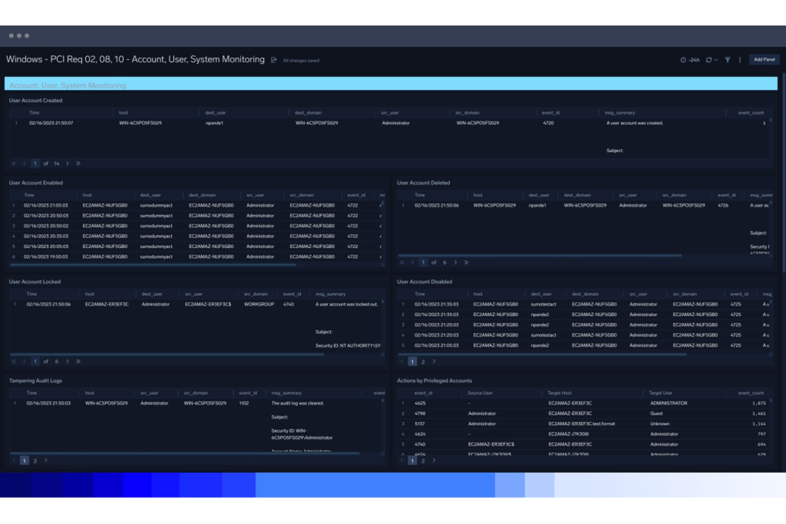Click next arrow in User Account Disabled pagination
This screenshot has width=786, height=524.
click(x=434, y=362)
